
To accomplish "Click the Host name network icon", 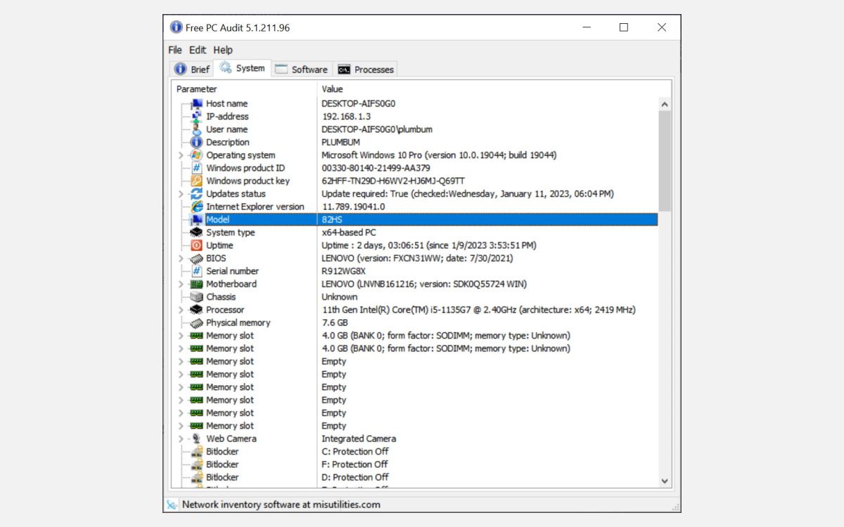I will (198, 103).
